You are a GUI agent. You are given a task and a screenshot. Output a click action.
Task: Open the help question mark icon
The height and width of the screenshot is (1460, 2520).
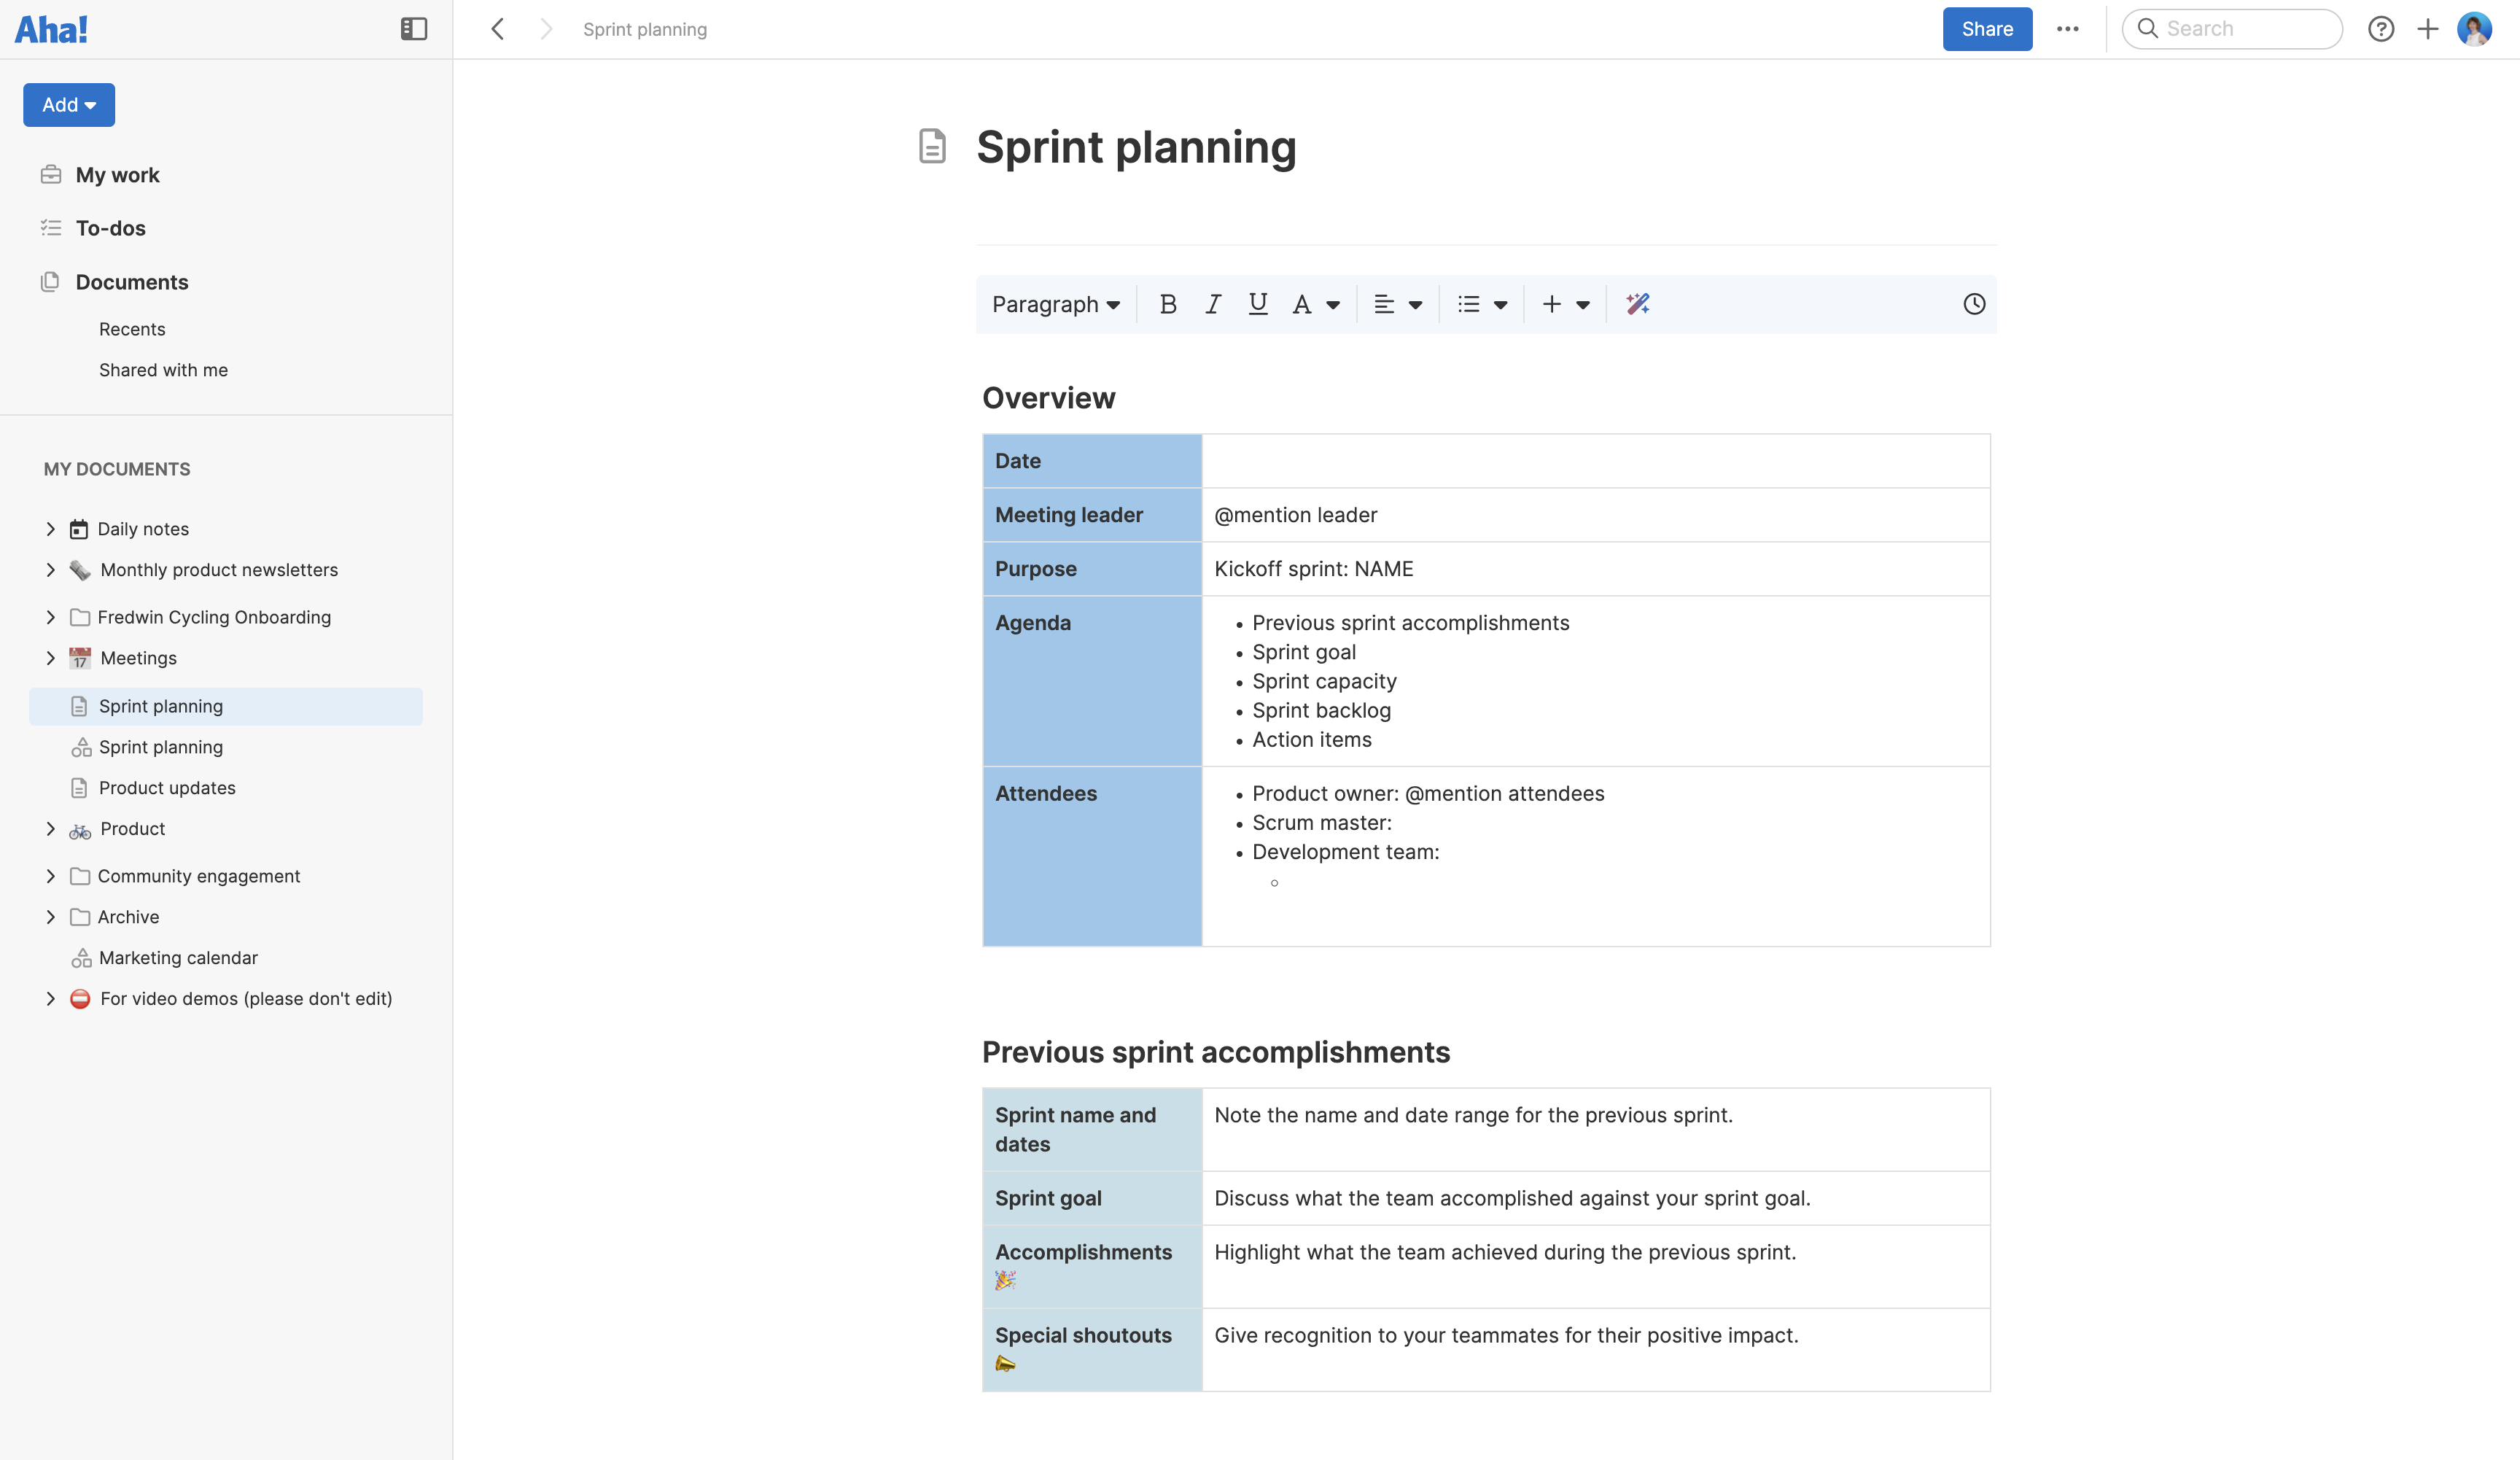(2382, 29)
